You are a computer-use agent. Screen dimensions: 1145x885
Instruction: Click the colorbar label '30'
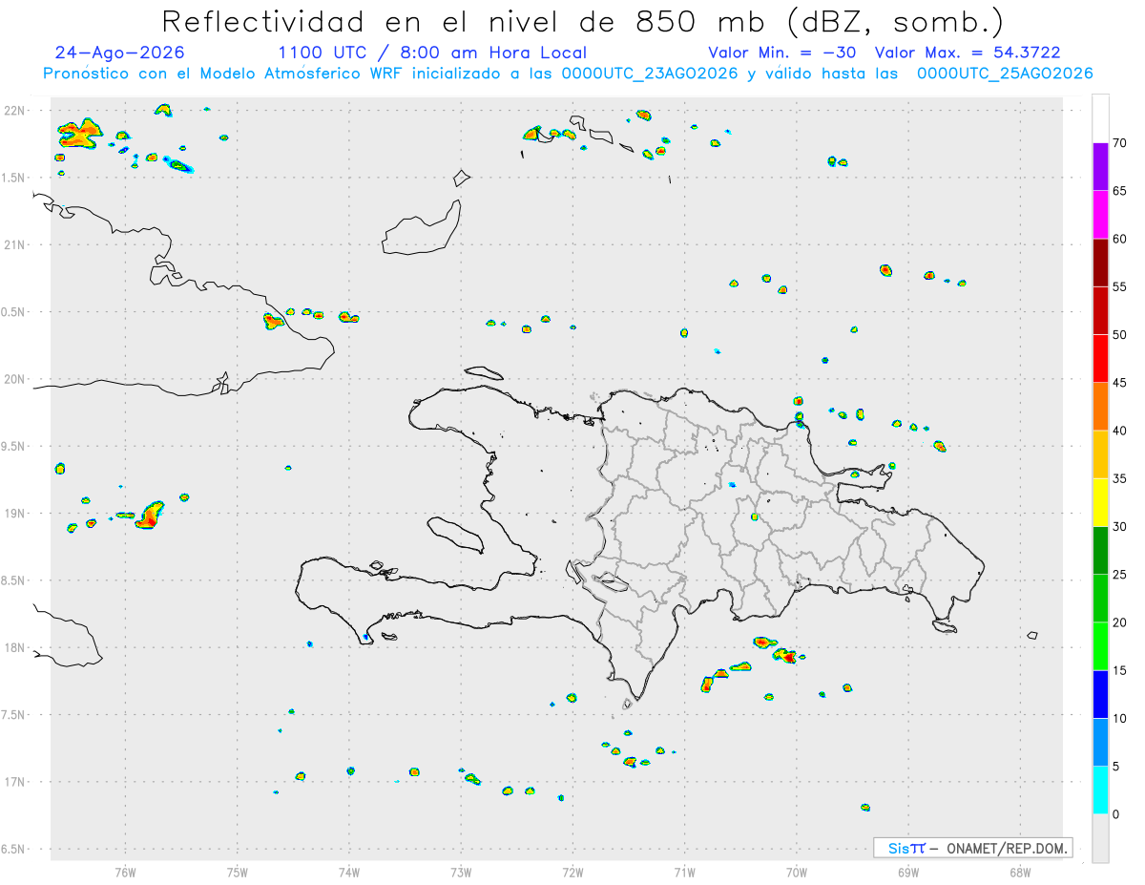pos(1120,526)
